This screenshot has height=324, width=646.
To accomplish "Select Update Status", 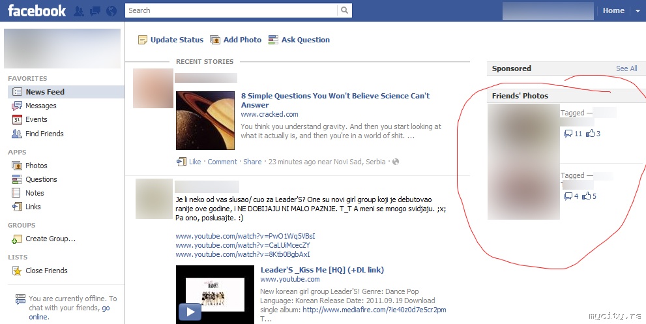I will 177,40.
